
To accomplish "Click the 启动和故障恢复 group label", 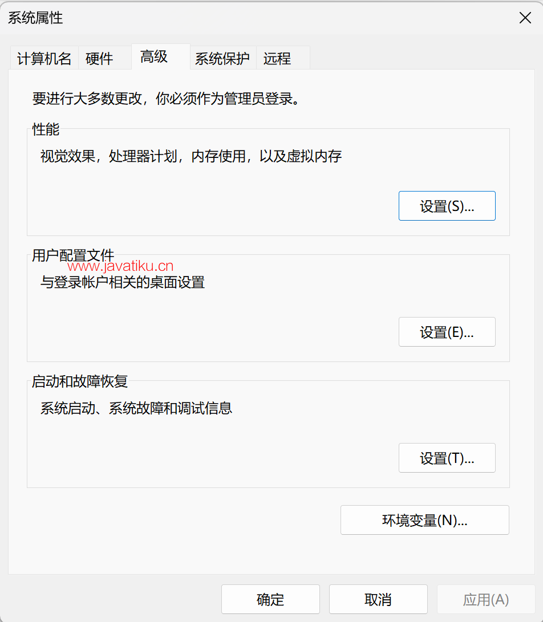I will (x=80, y=381).
